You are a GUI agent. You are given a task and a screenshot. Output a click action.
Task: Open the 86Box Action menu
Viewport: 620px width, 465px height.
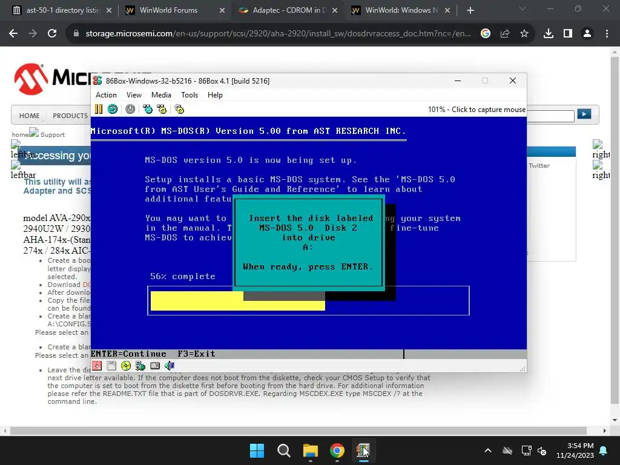(106, 95)
